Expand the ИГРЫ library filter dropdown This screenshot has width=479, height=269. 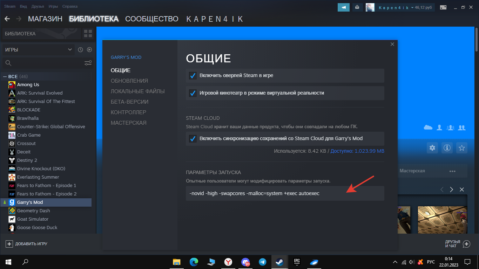point(38,50)
